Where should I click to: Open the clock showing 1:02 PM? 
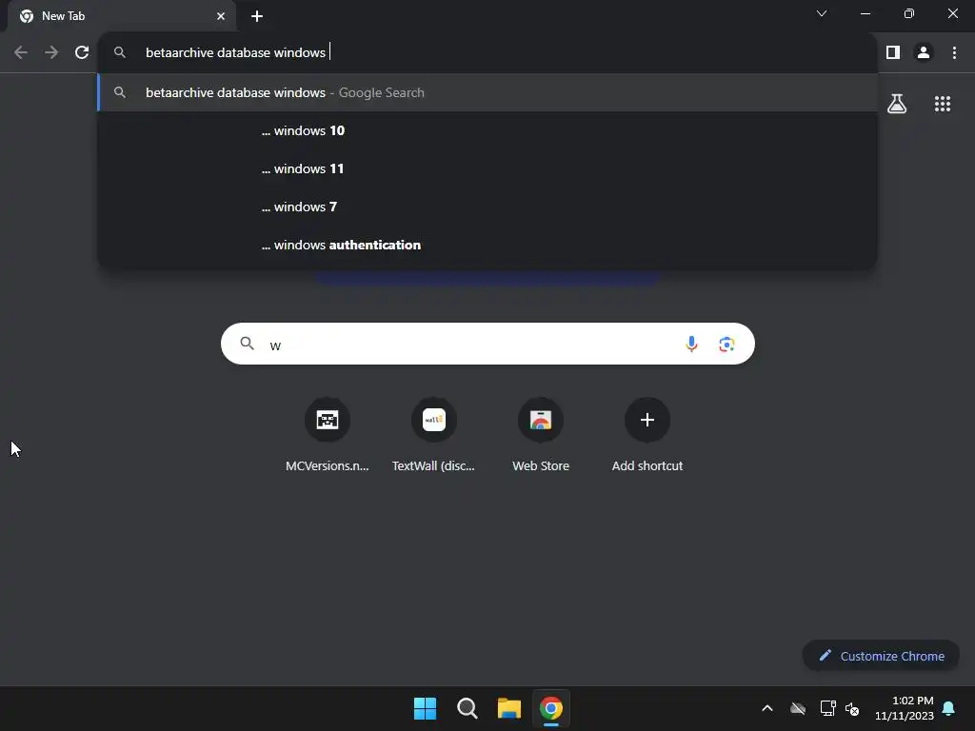coord(905,708)
